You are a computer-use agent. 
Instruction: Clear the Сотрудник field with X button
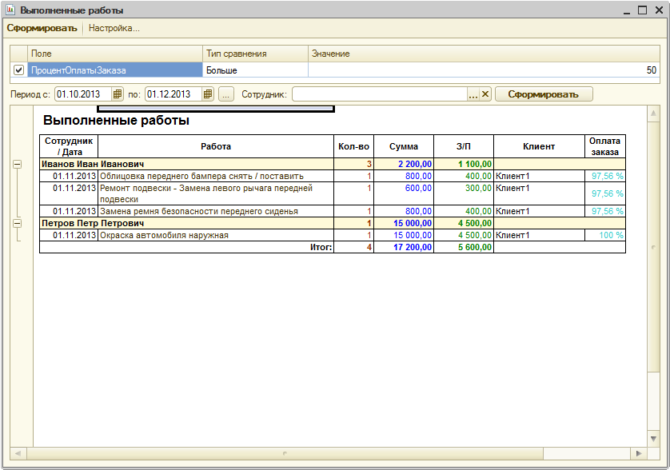[485, 94]
